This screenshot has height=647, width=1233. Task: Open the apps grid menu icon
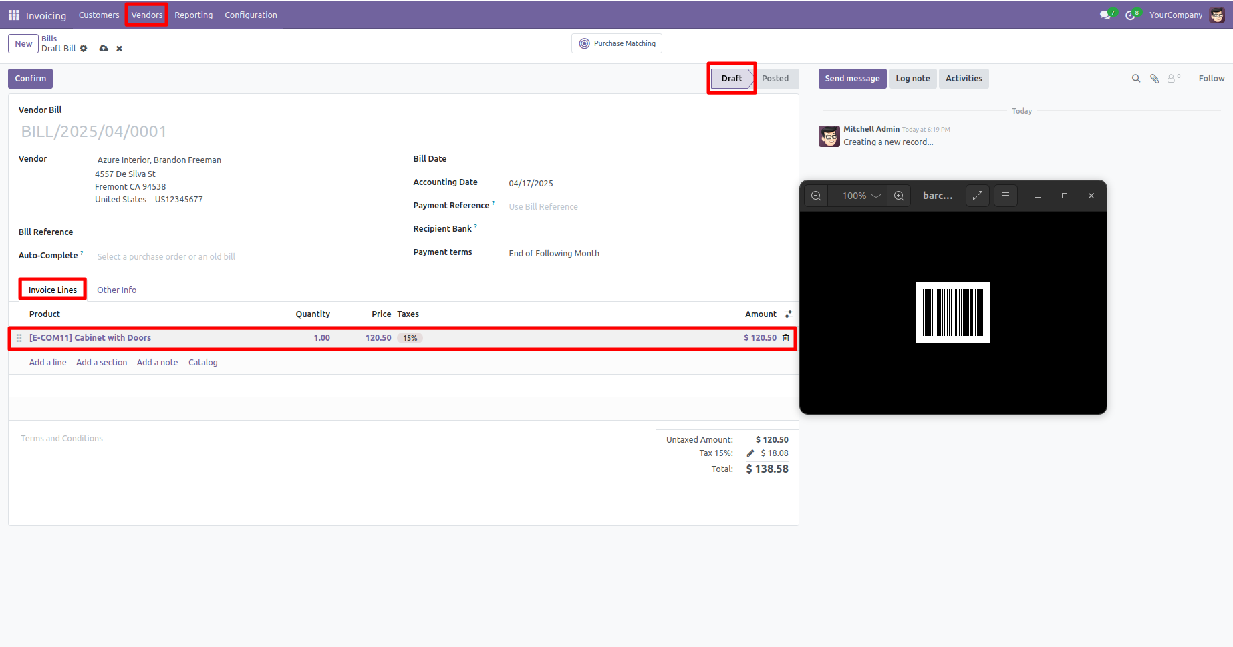(14, 15)
